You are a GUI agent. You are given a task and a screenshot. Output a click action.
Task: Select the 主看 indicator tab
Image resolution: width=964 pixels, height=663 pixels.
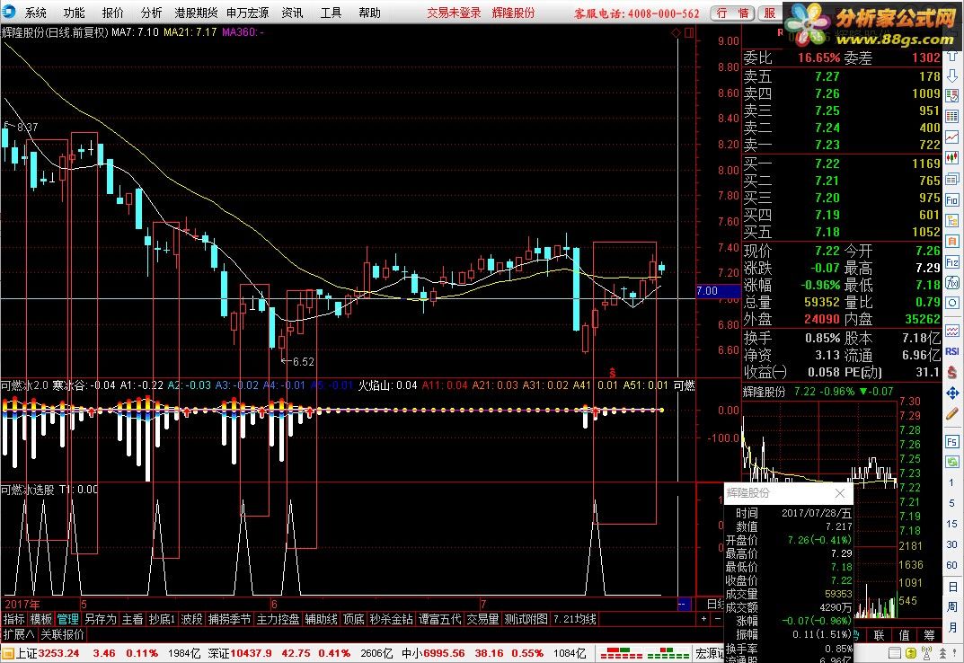[x=132, y=619]
